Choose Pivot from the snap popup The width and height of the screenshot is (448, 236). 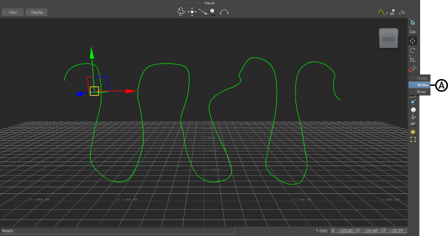420,92
